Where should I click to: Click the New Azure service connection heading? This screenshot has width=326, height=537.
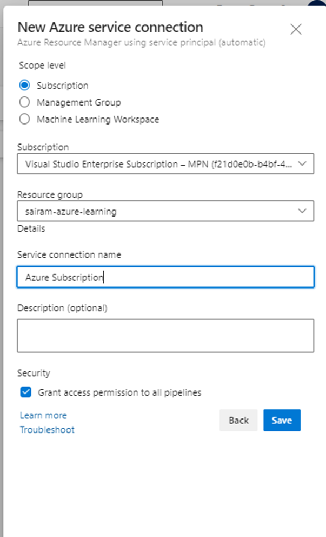[x=110, y=27]
